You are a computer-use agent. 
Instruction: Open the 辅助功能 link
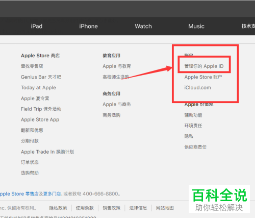[193, 115]
